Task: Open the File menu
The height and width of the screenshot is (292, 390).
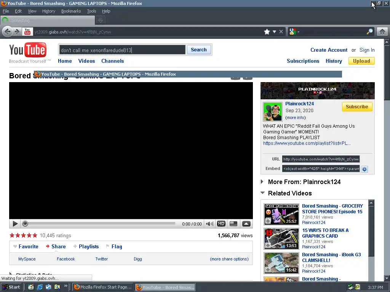Action: pyautogui.click(x=6, y=11)
